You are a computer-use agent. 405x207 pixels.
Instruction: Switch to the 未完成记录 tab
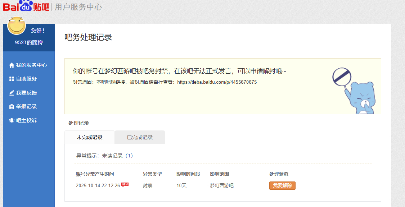[x=89, y=137]
